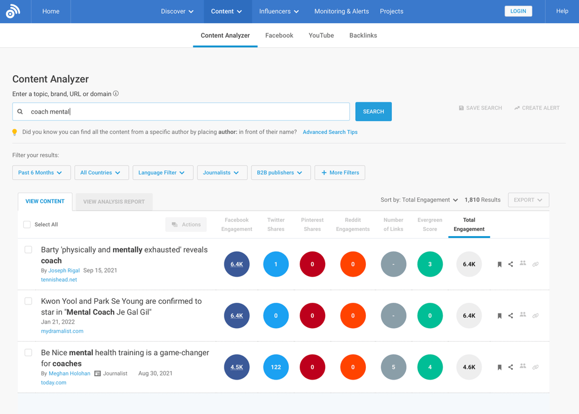
Task: Click the lightbulb tip icon
Action: (x=15, y=132)
